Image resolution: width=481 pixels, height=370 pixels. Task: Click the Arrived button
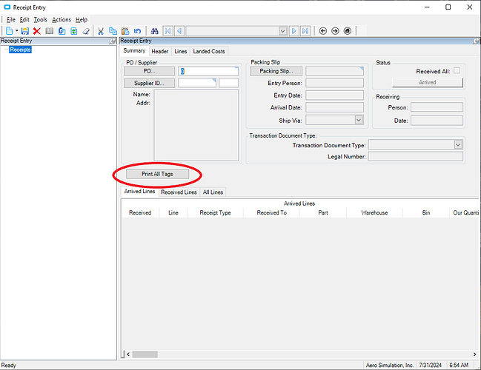[x=428, y=82]
